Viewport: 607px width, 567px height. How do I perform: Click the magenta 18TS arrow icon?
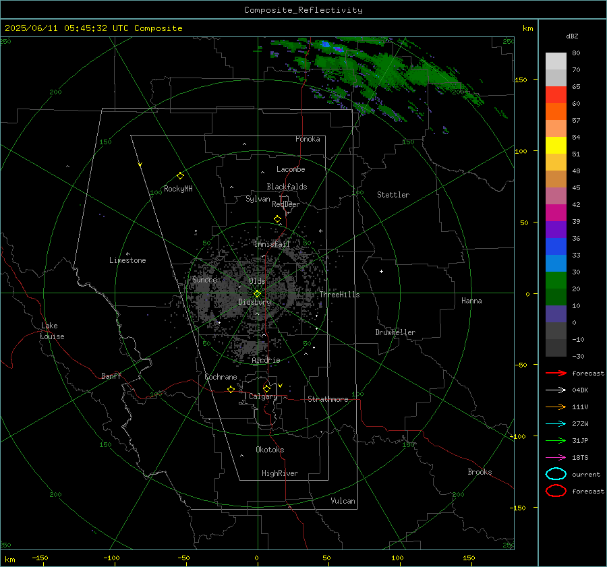click(x=556, y=458)
